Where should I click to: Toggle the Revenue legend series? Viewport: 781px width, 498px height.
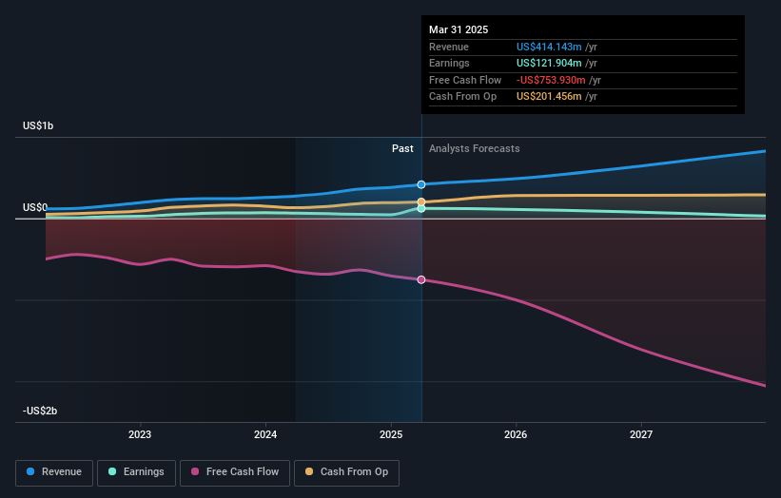point(54,472)
